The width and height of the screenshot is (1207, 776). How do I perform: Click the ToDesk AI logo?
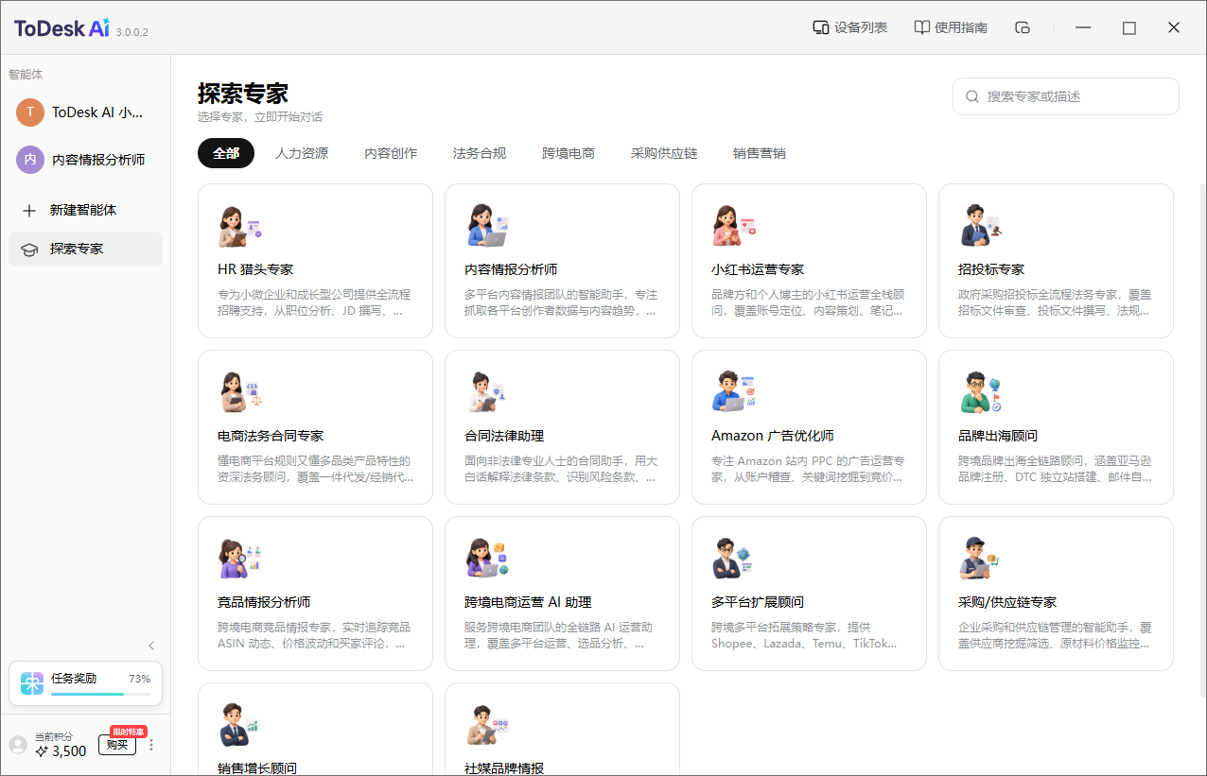click(61, 28)
